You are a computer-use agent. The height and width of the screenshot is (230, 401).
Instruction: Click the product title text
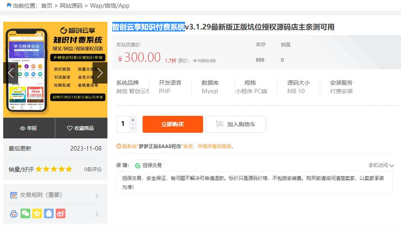click(223, 27)
